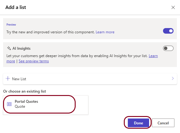Click the New List label text

(x=19, y=79)
